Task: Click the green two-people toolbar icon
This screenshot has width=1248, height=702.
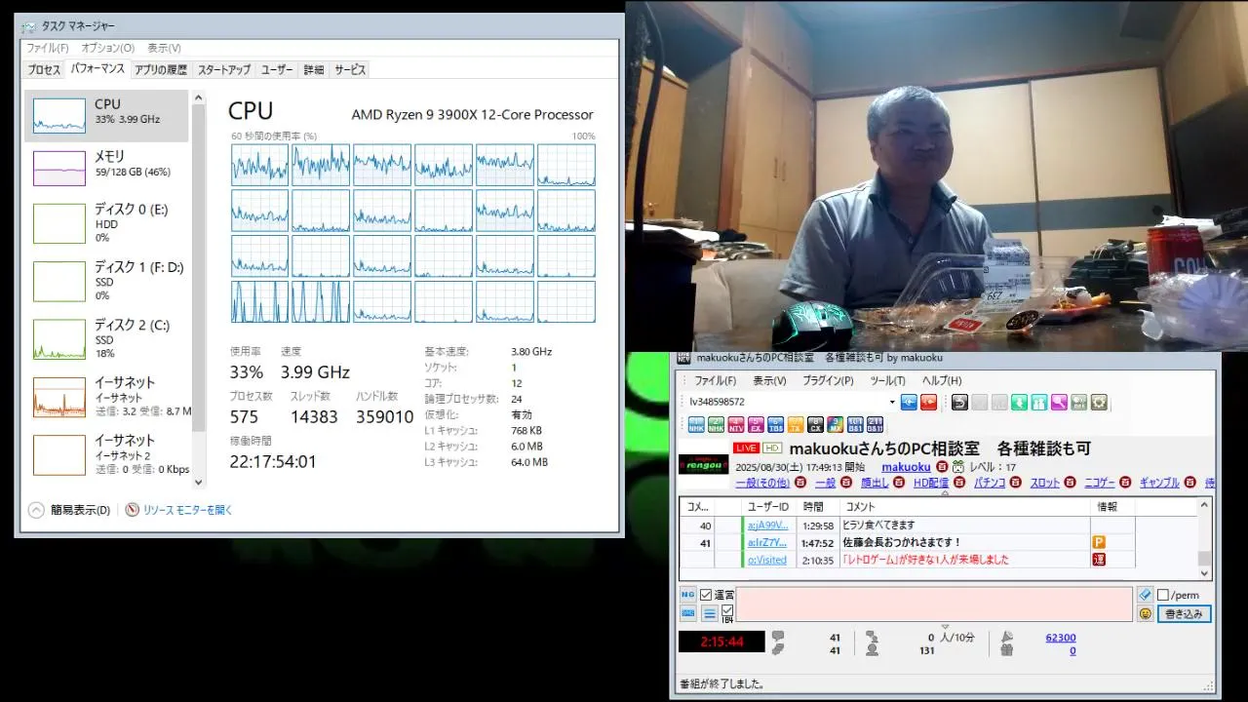Action: [x=1039, y=402]
